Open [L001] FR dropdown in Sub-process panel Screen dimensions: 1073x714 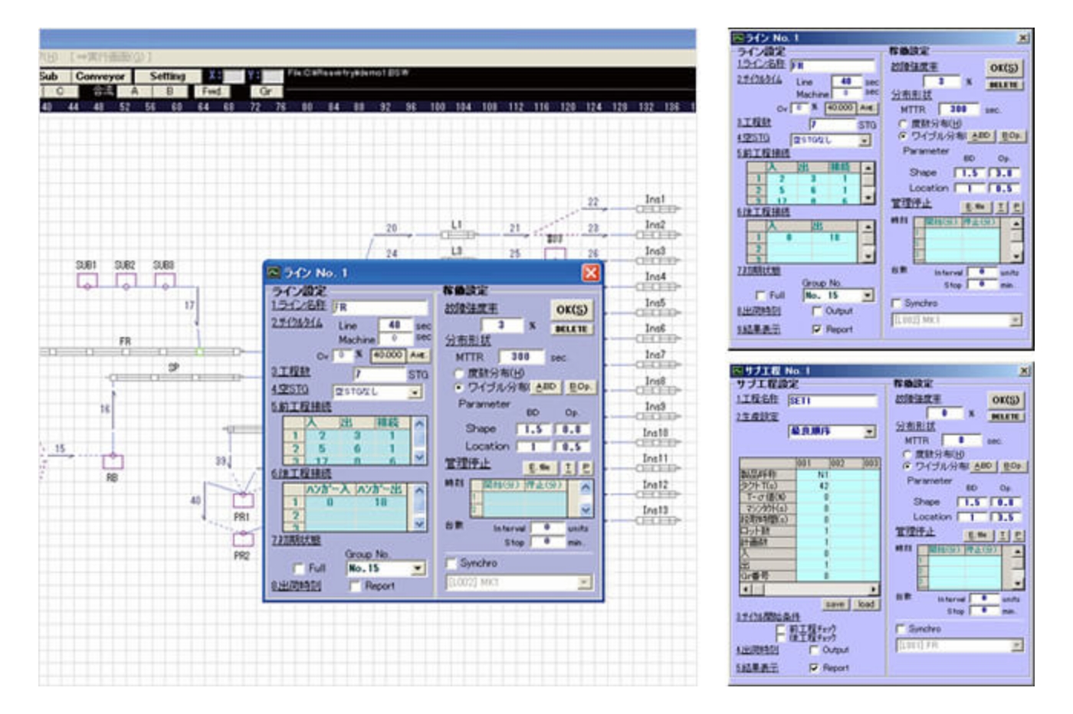click(x=1017, y=646)
